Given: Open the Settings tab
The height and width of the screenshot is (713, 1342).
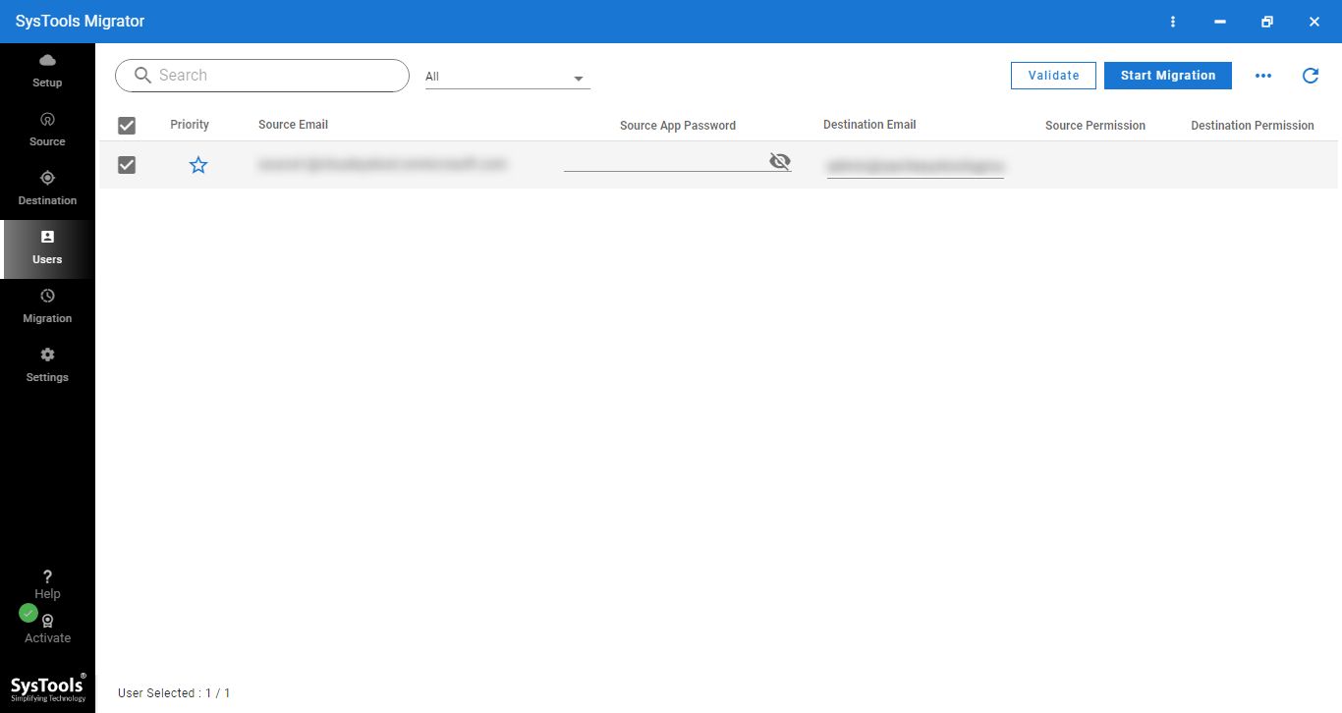Looking at the screenshot, I should point(47,365).
